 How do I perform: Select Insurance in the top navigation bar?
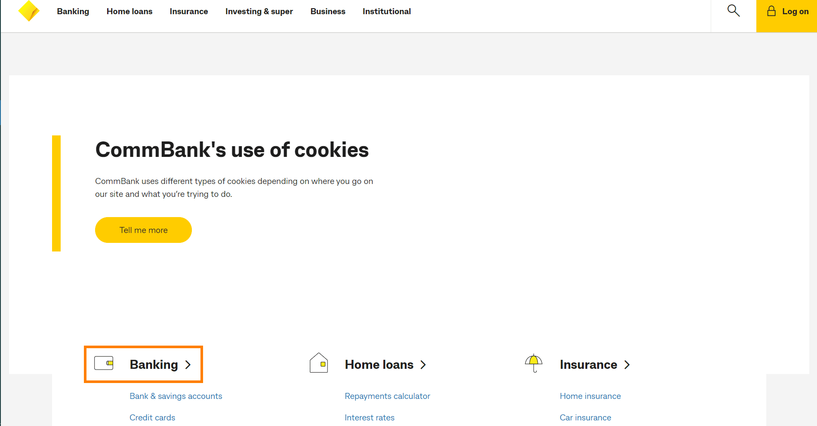189,12
